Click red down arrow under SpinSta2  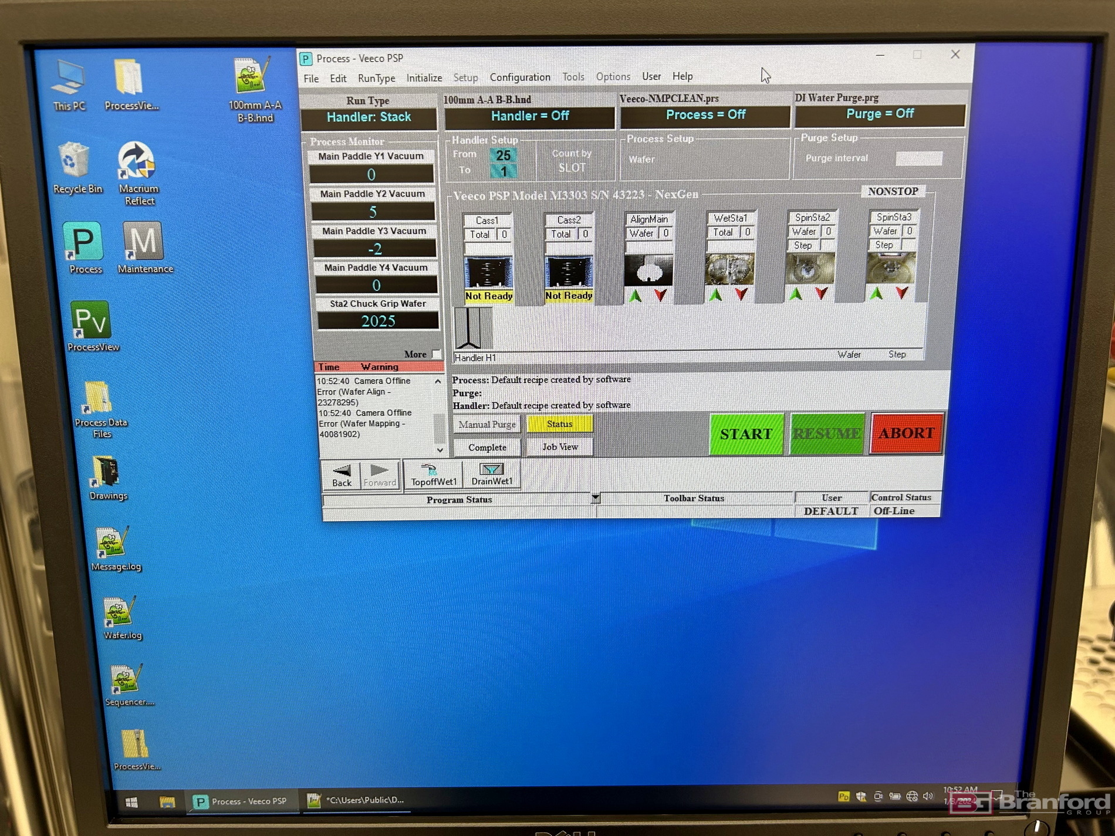pyautogui.click(x=822, y=293)
